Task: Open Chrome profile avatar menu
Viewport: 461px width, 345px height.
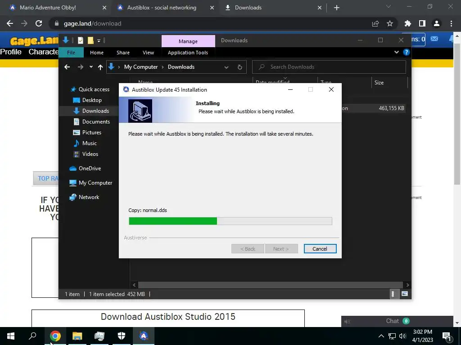Action: point(437,23)
